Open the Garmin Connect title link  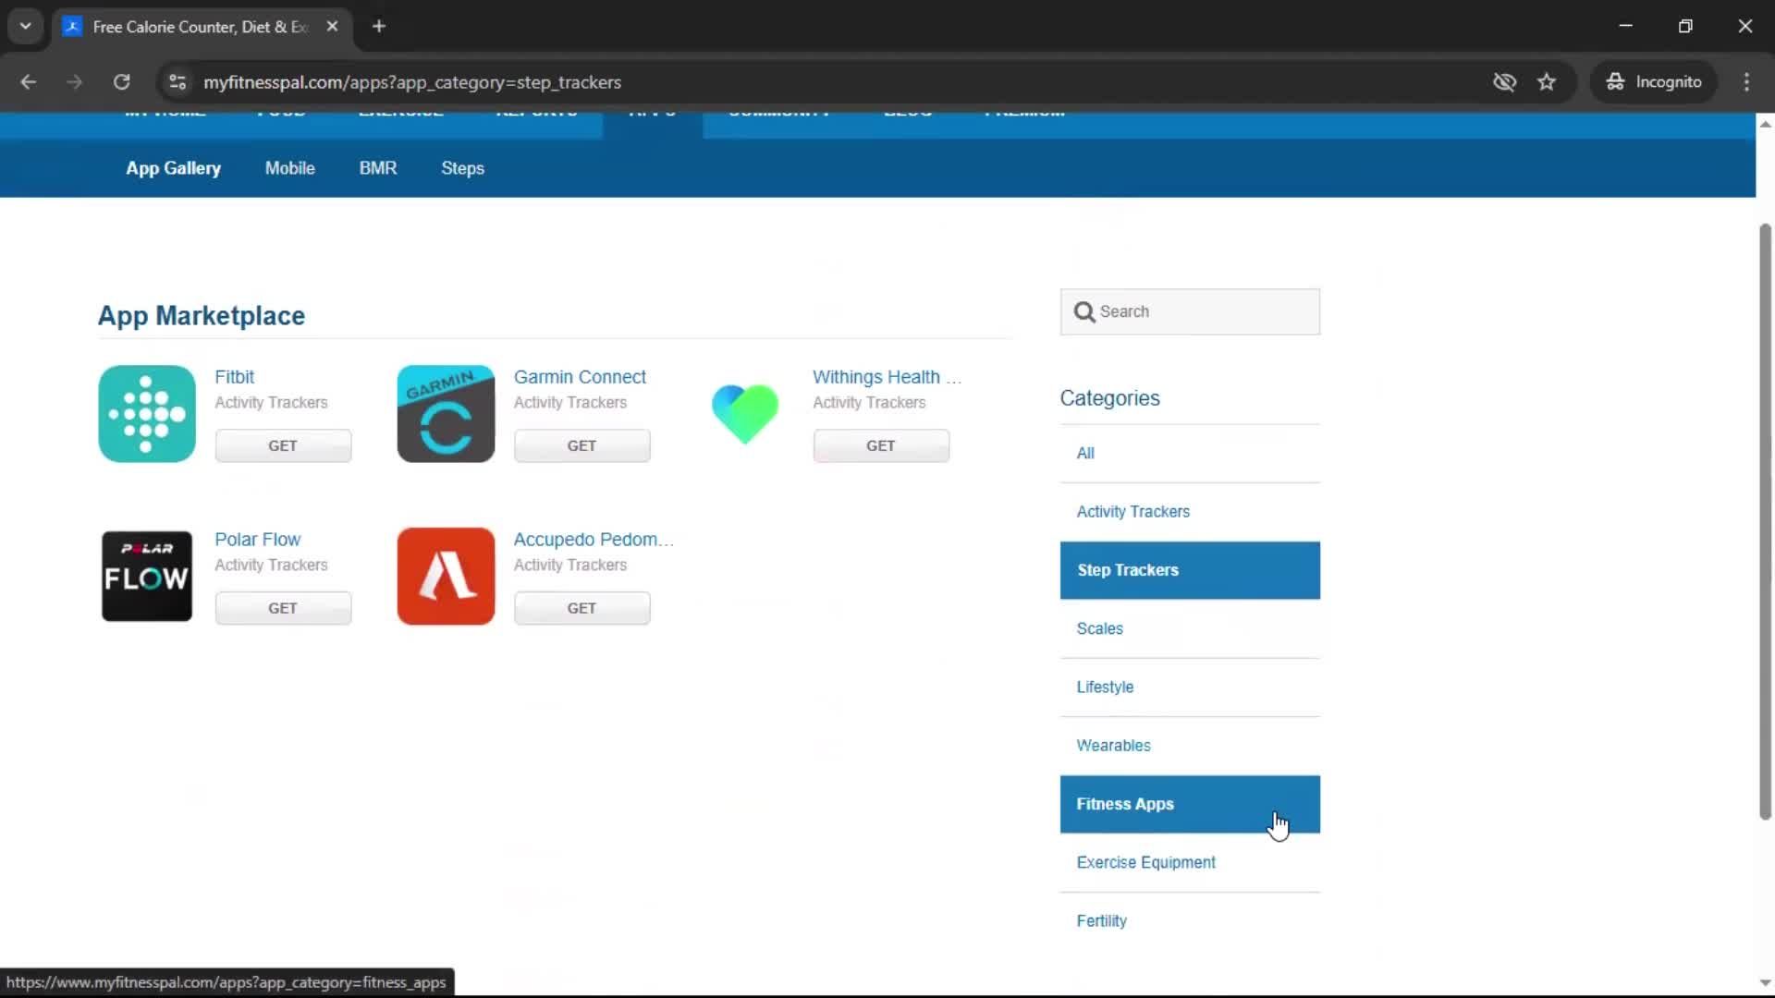pos(580,377)
